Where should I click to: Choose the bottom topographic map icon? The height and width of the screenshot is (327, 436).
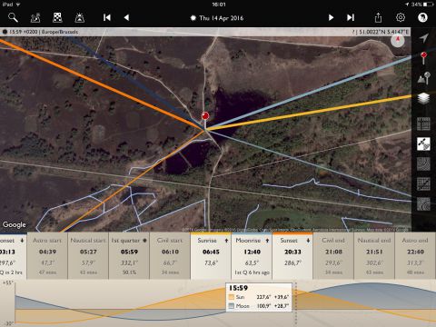423,203
